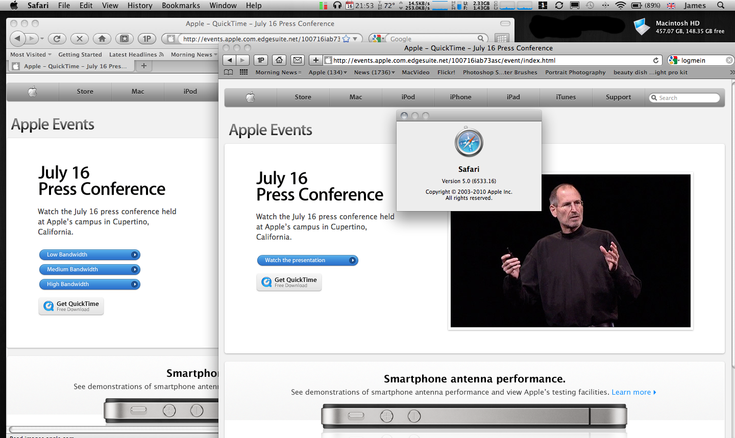Follow the Learn more link
Viewport: 735px width, 438px height.
pyautogui.click(x=634, y=392)
